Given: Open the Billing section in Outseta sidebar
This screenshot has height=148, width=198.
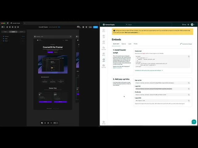Looking at the screenshot, I should pos(104,54).
